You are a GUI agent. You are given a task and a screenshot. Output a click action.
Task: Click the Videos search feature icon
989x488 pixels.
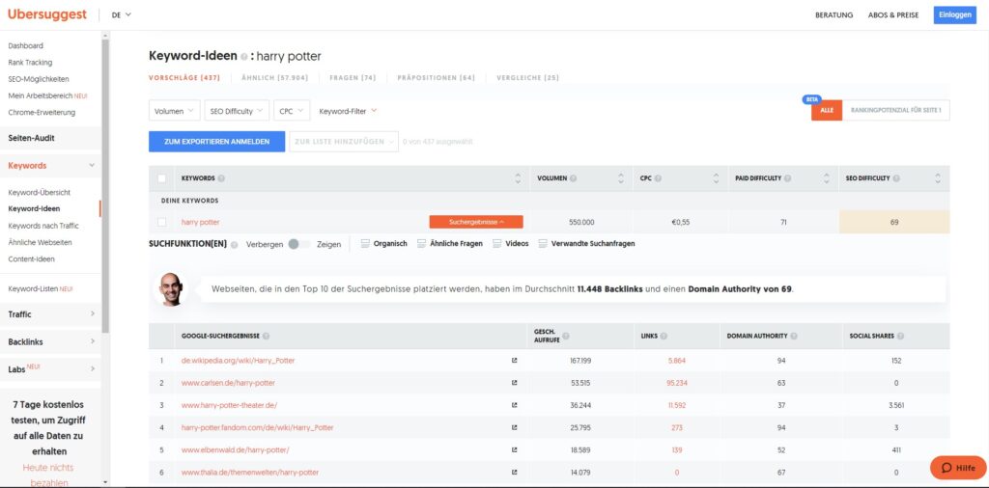[497, 244]
